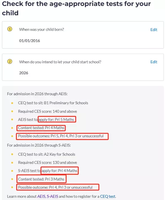Image resolution: width=165 pixels, height=200 pixels.
Task: Open the CEQ test registration link
Action: [108, 196]
